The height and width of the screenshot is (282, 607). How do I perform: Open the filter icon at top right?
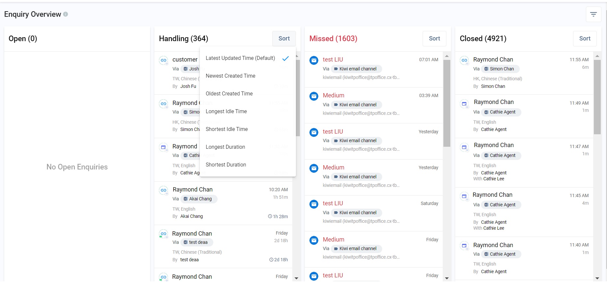594,14
